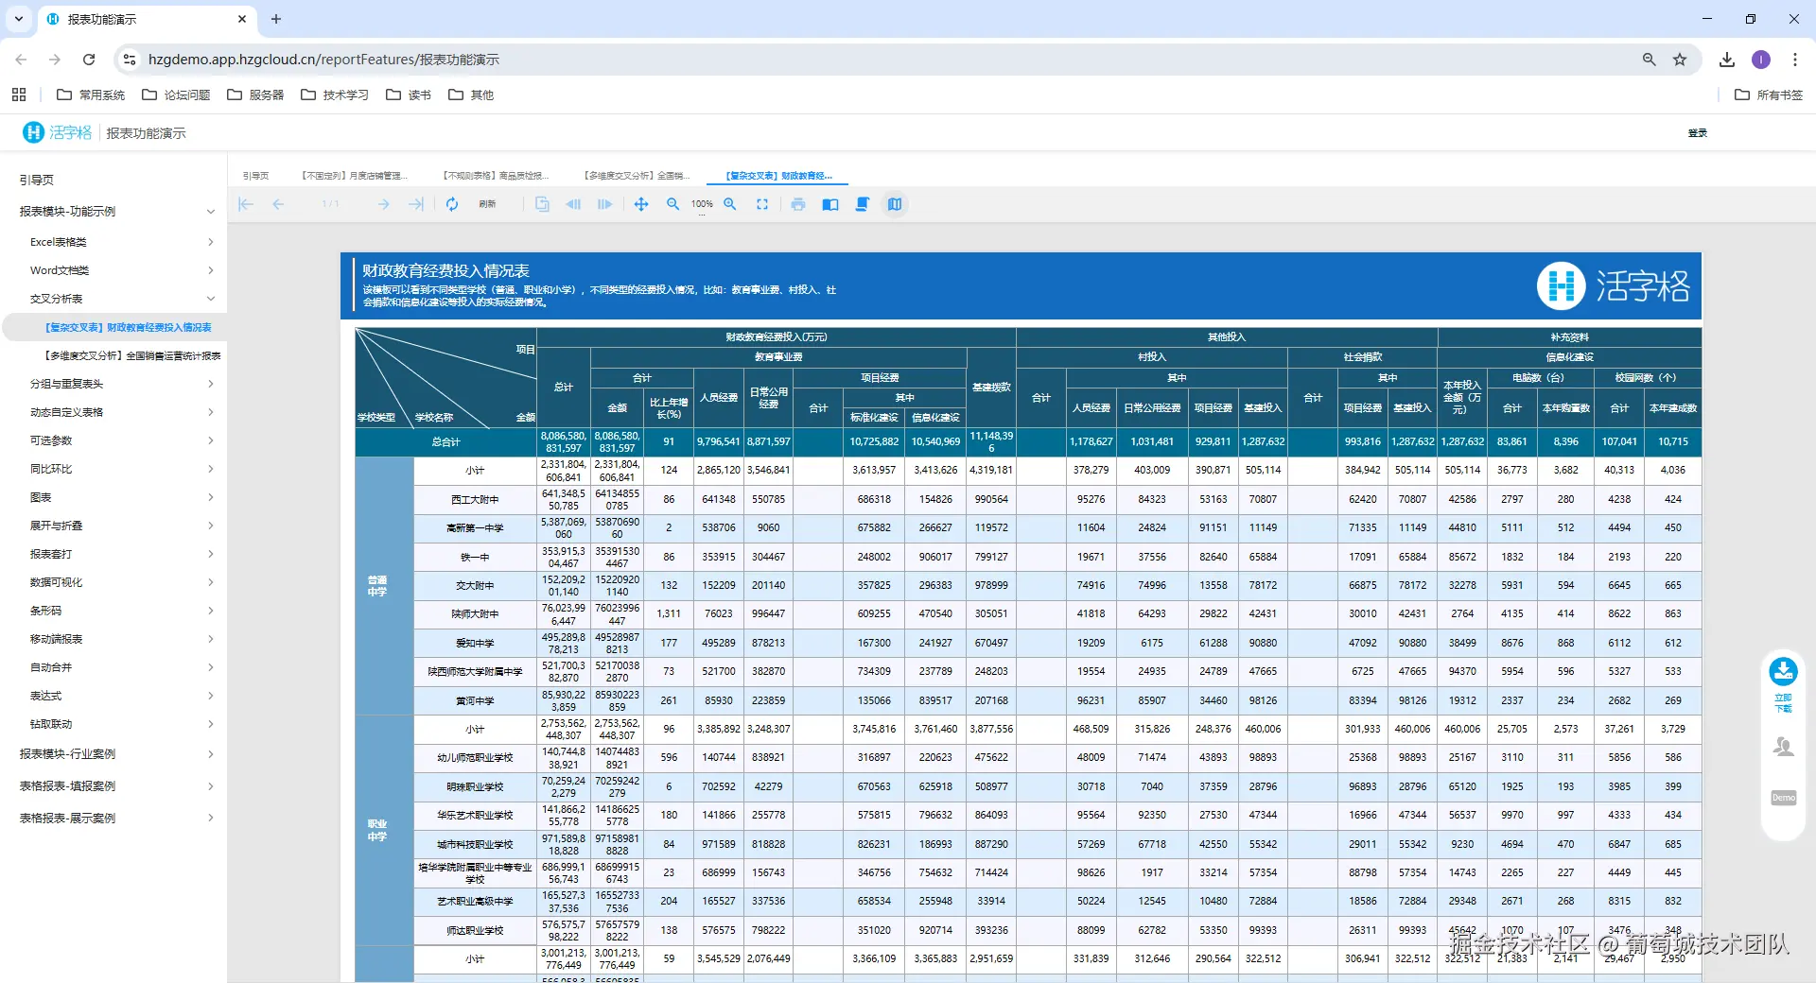Click the browser address bar URL
Viewport: 1816px width, 983px height.
[x=323, y=60]
